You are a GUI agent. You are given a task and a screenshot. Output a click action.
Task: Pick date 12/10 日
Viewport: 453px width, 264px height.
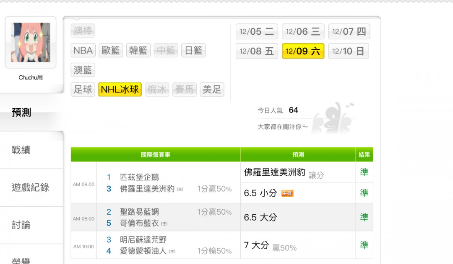pyautogui.click(x=349, y=51)
